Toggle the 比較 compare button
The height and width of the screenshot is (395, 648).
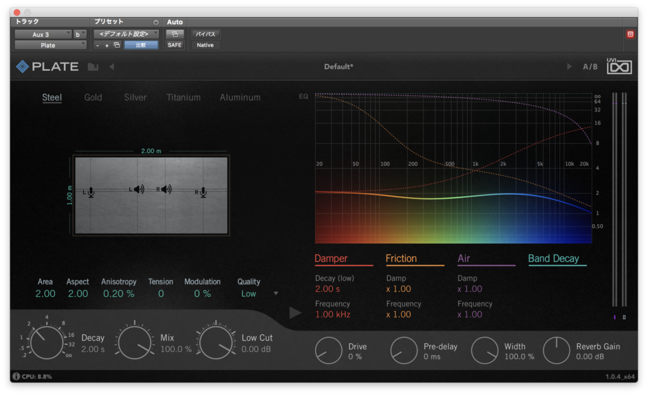tap(141, 45)
